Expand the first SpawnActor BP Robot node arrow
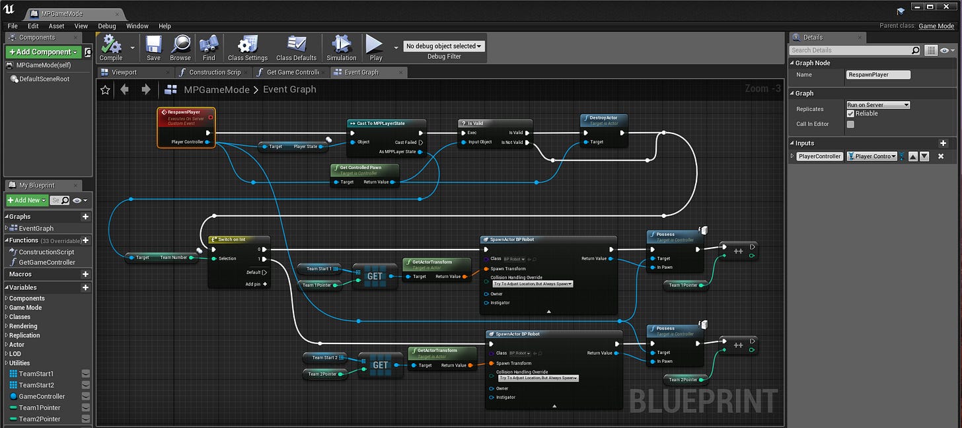This screenshot has width=962, height=428. 548,311
